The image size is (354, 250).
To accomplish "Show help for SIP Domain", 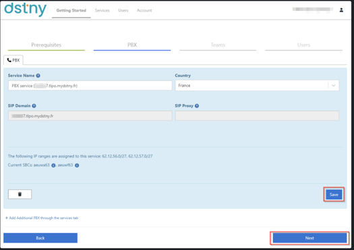I will pos(34,105).
